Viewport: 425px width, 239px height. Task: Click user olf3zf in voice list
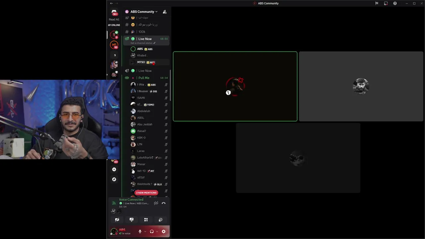tap(149, 178)
